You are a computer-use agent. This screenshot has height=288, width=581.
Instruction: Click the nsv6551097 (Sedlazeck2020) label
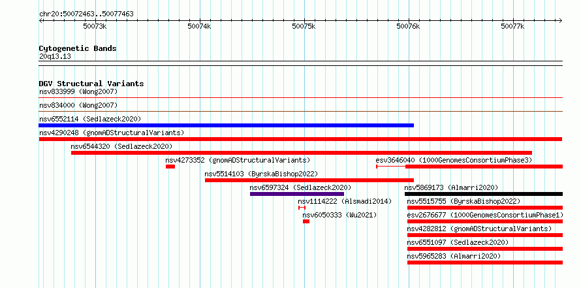click(458, 242)
